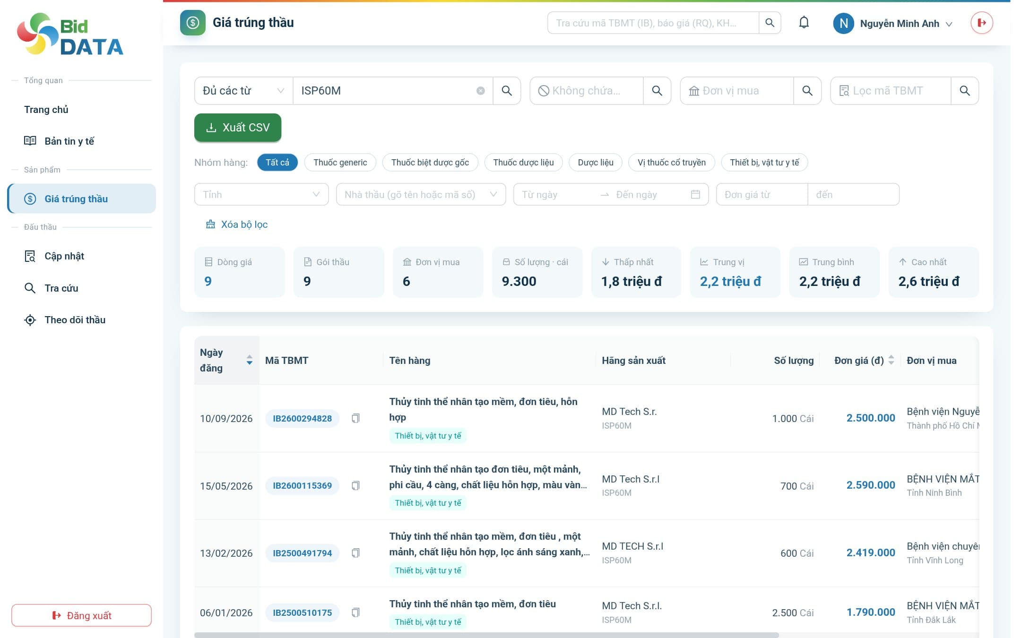
Task: Open bid link IB2500510175
Action: click(303, 612)
